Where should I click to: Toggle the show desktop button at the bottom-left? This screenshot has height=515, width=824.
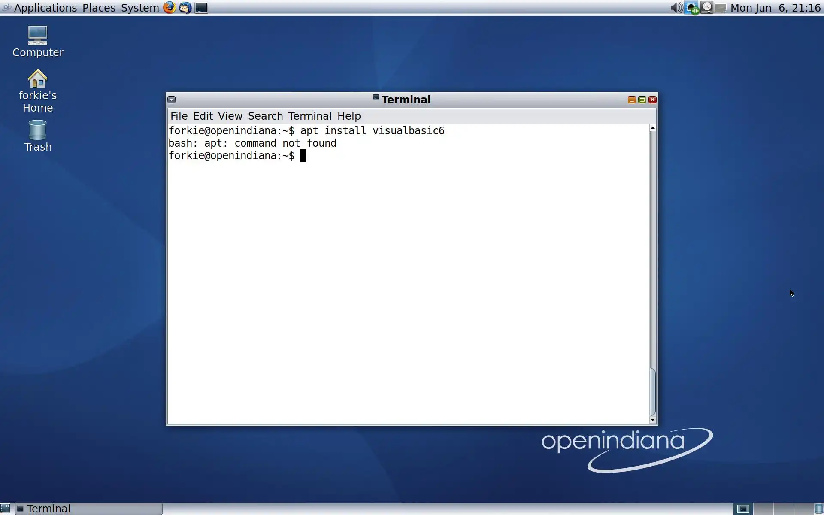[5, 509]
